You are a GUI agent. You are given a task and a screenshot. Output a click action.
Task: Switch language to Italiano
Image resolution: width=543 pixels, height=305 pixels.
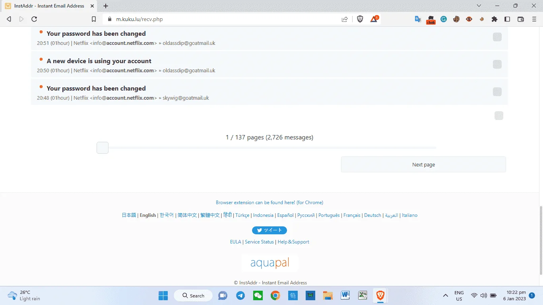(409, 215)
